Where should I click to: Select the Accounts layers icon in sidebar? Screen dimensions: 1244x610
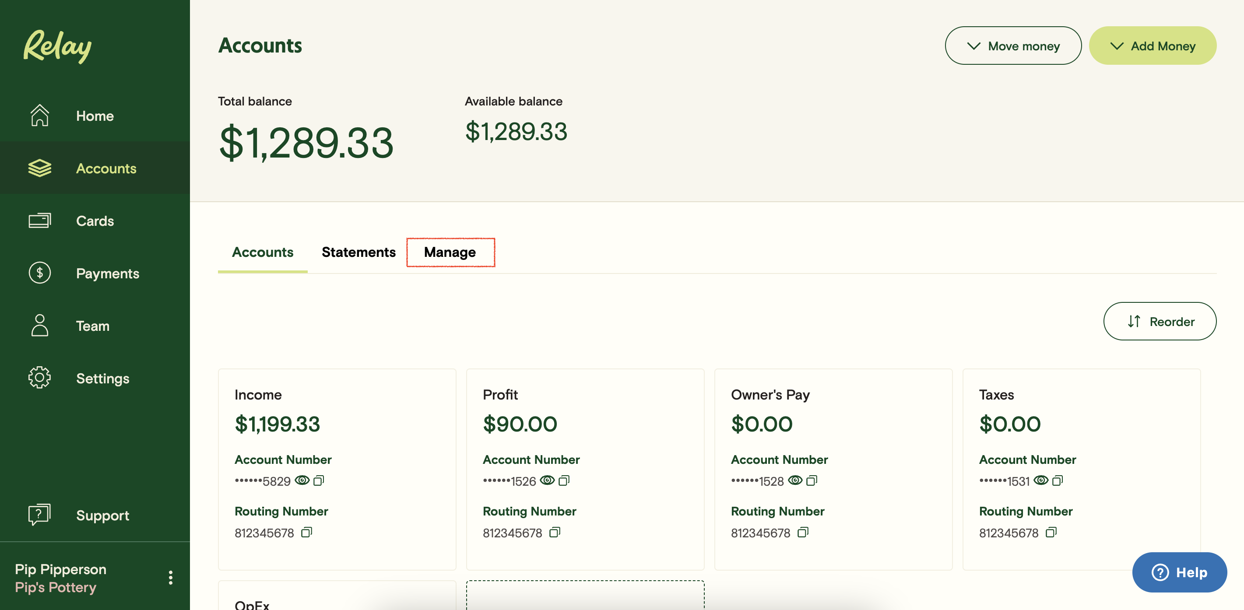(x=39, y=168)
